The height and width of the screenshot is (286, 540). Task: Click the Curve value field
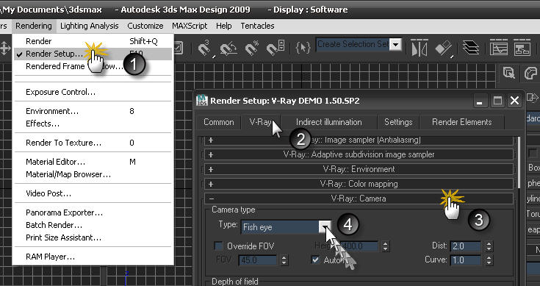coord(466,260)
